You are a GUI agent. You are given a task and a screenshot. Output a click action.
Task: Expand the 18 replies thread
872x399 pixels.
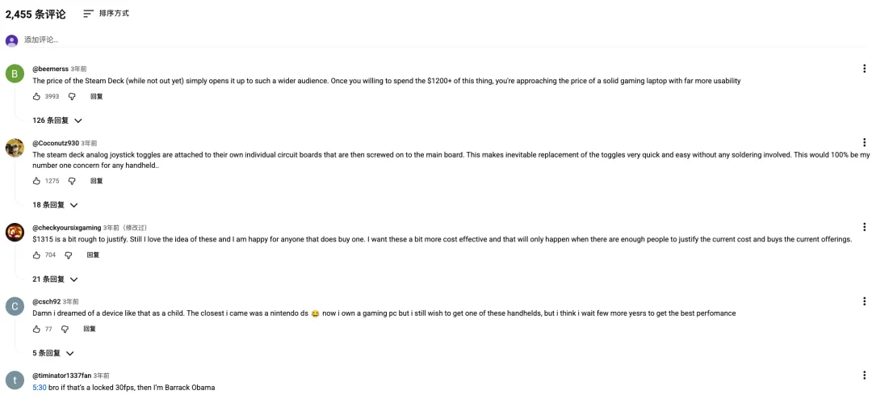click(x=55, y=205)
